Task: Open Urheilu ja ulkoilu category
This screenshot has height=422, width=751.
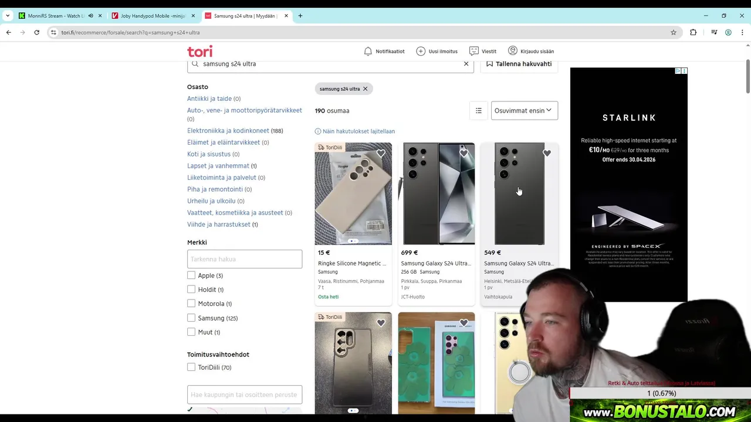Action: pyautogui.click(x=211, y=201)
